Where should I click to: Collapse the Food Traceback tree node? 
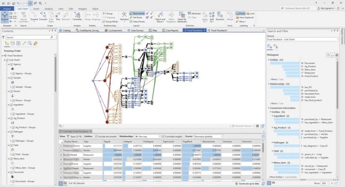[3, 56]
